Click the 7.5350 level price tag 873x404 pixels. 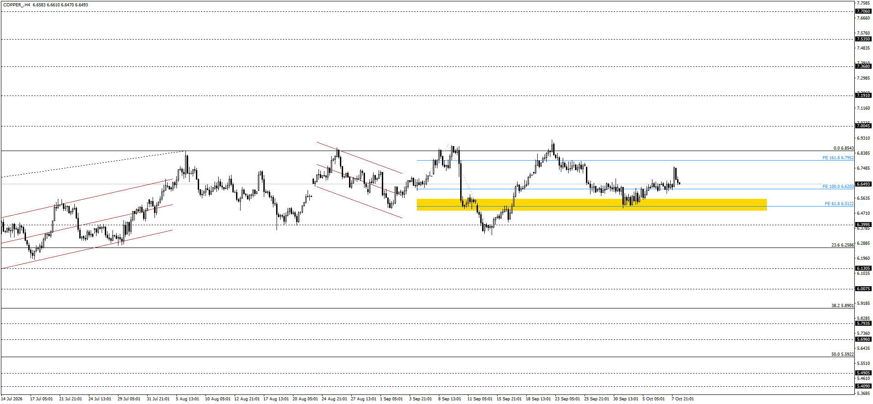863,39
